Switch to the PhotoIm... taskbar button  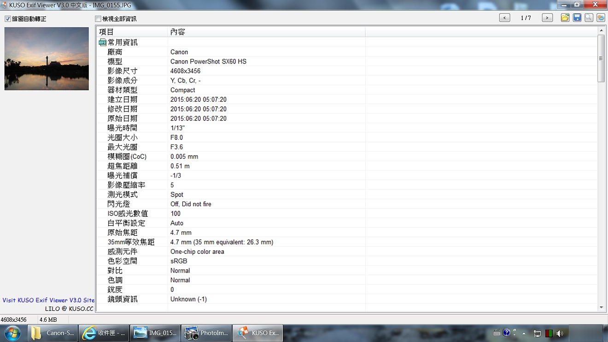[x=206, y=333]
